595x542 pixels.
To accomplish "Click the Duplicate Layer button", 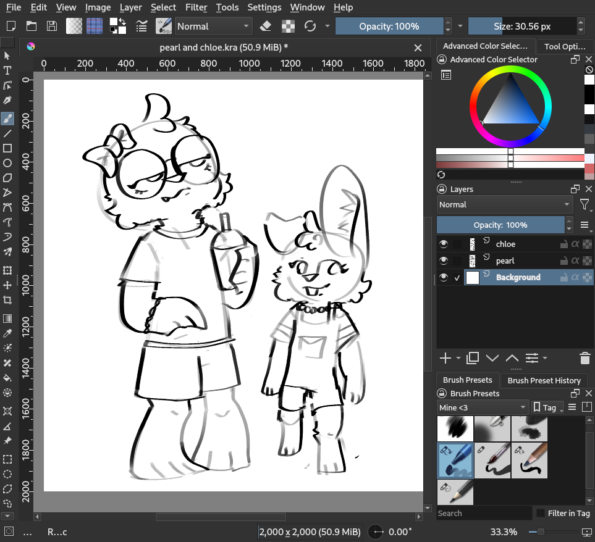I will point(472,358).
